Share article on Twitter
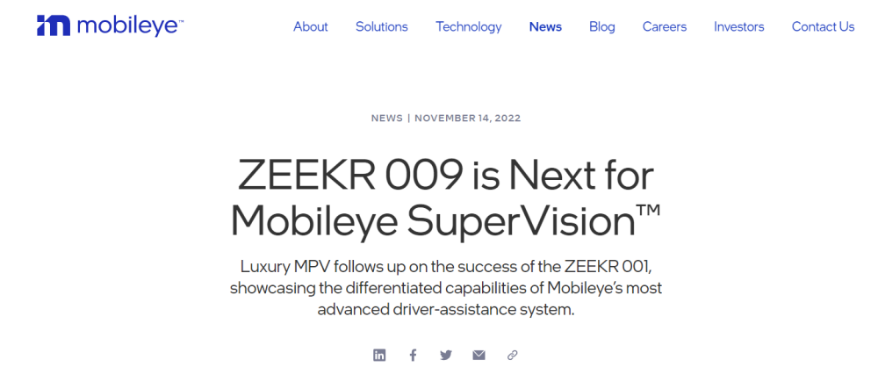The image size is (878, 374). (446, 355)
